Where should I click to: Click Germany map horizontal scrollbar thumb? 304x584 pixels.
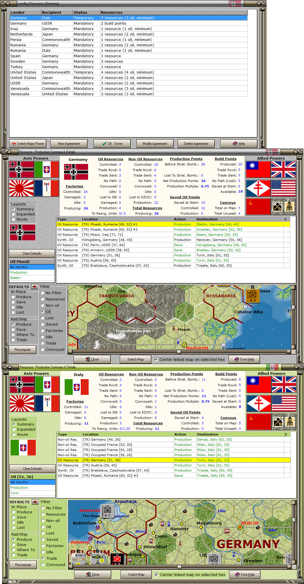tap(179, 352)
